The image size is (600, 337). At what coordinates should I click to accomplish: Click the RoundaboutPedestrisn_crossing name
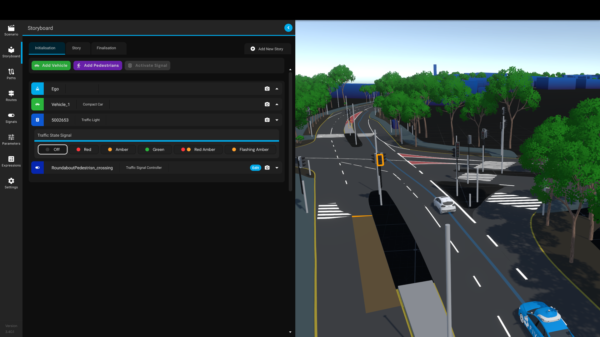[82, 168]
